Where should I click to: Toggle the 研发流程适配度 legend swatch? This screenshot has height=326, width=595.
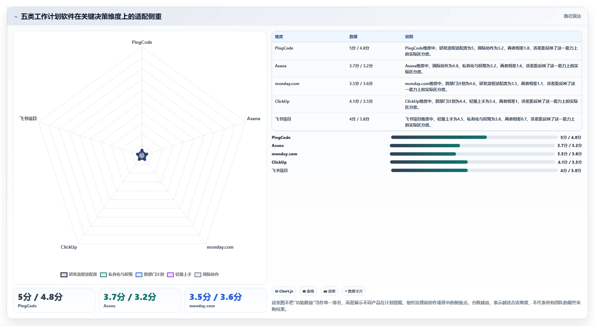tap(64, 275)
